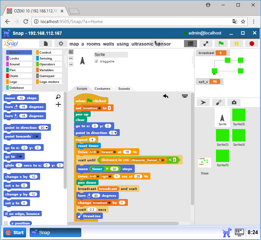Viewport: 261px width, 240px height.
Task: Click the undo arrow in scripts area
Action: pyautogui.click(x=166, y=96)
